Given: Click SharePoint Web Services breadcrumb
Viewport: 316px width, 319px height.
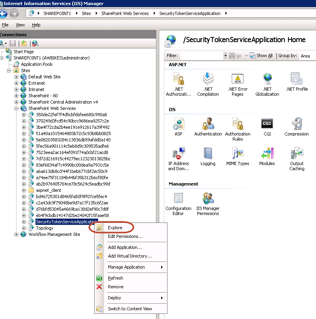Looking at the screenshot, I should coord(125,13).
